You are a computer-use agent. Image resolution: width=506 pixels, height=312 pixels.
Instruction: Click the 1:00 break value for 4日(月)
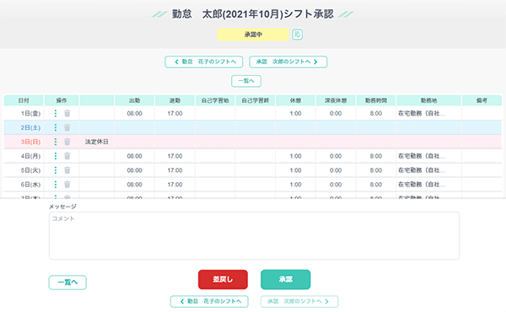[x=296, y=156]
